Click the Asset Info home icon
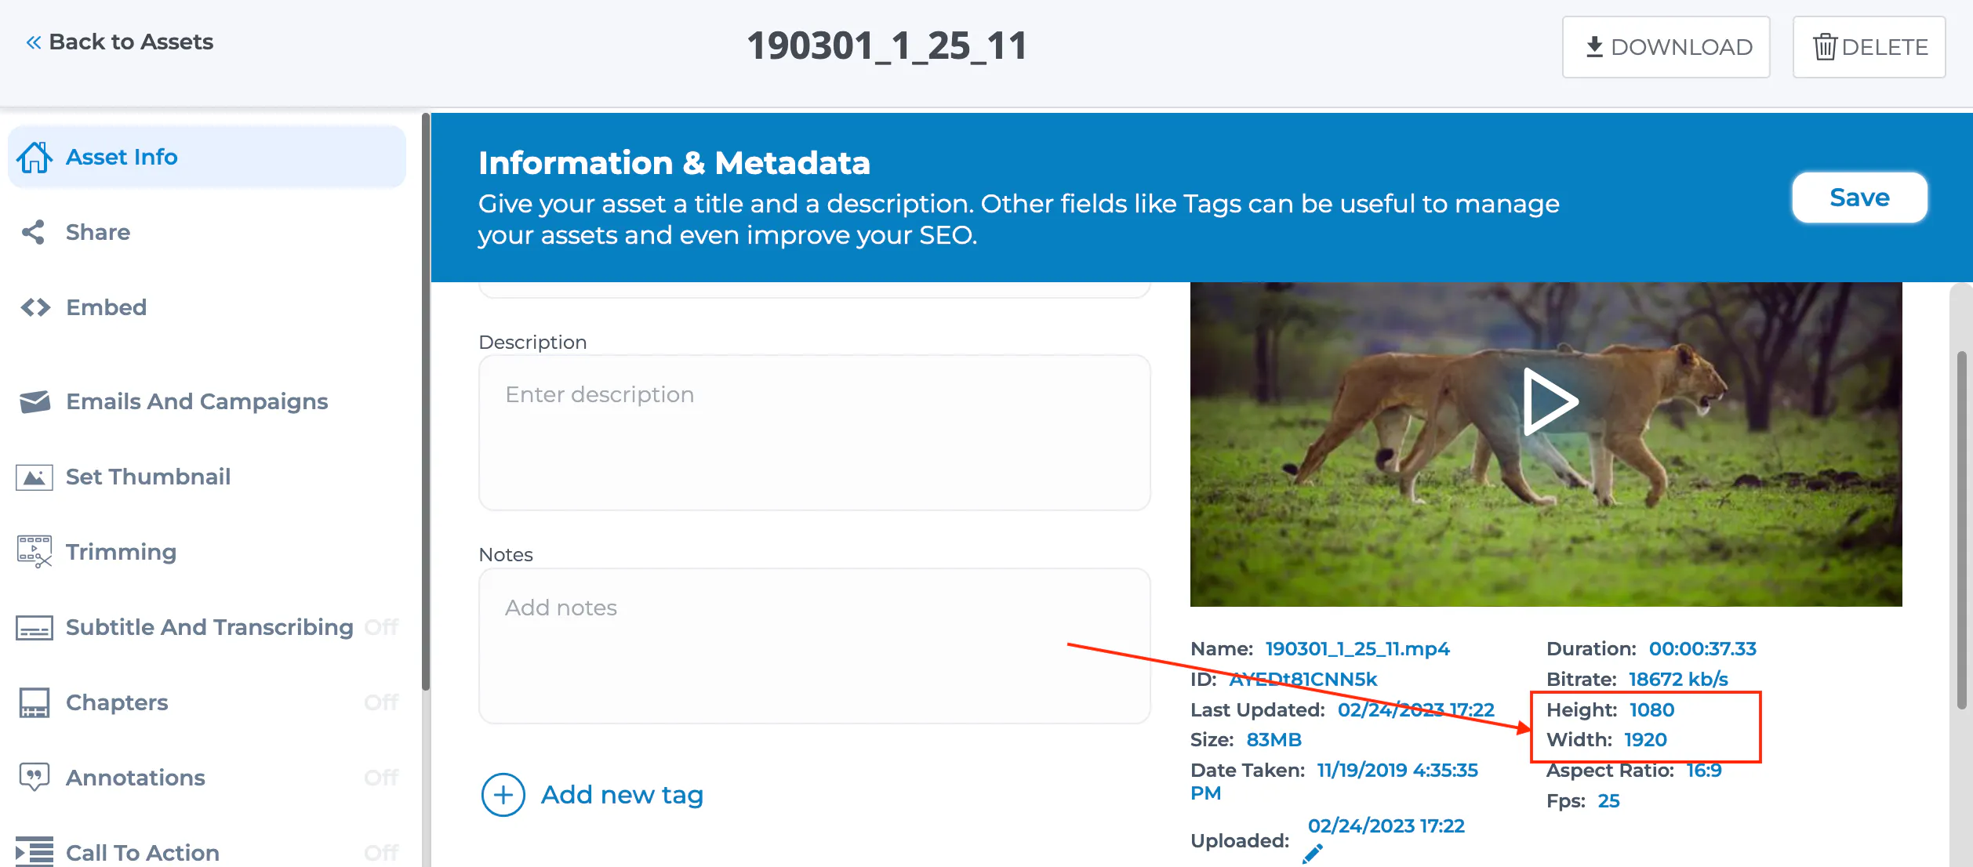The height and width of the screenshot is (867, 1973). point(35,157)
